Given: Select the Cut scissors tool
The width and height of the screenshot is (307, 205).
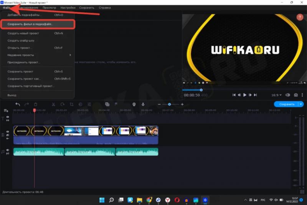Looking at the screenshot, I should click(x=53, y=104).
